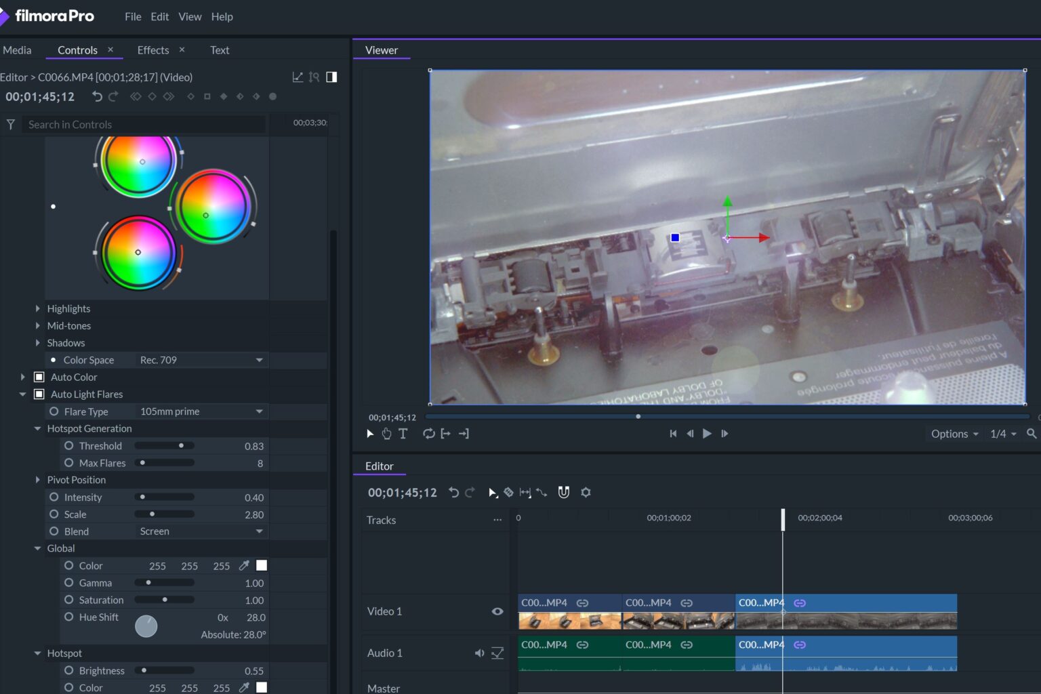Image resolution: width=1041 pixels, height=694 pixels.
Task: Open the 1/4 resolution dropdown
Action: point(1003,434)
